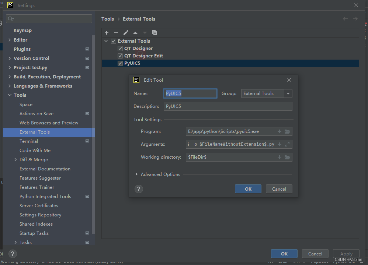The image size is (368, 265).
Task: Move PyUIC5 up in the list
Action: pos(135,32)
